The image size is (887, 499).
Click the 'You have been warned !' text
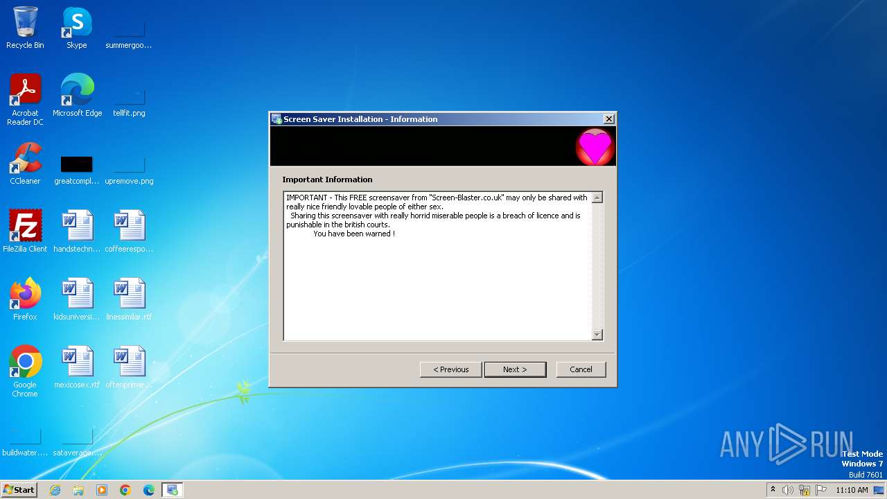pyautogui.click(x=354, y=234)
